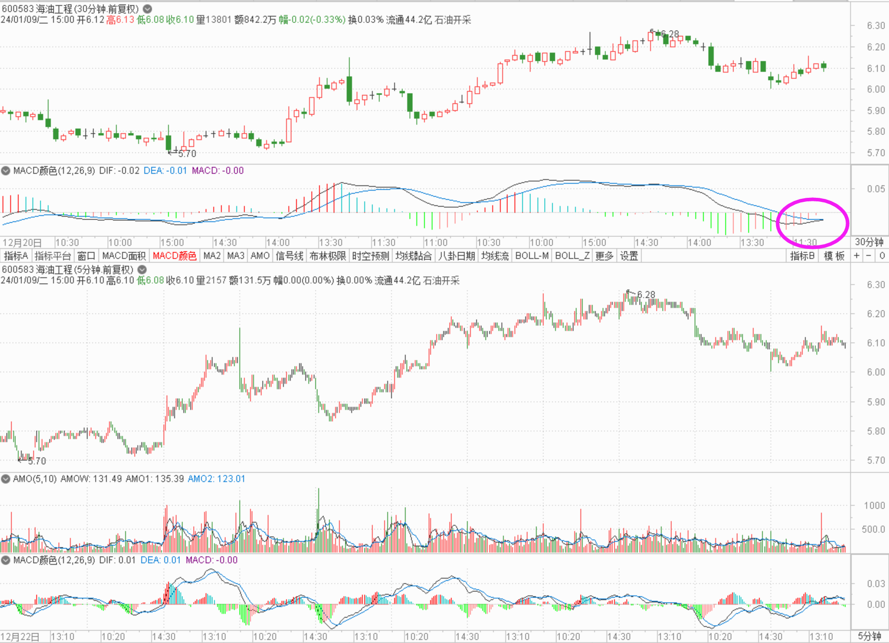Viewport: 889px width, 643px height.
Task: Expand indicator menu of bottom MACD颜色 panel
Action: coord(6,560)
